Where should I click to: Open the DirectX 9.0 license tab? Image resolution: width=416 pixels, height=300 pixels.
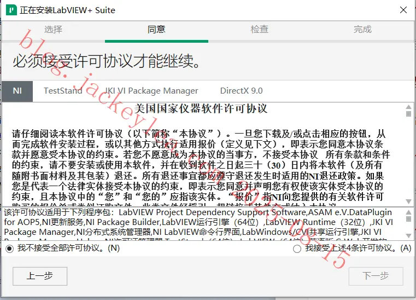point(242,91)
